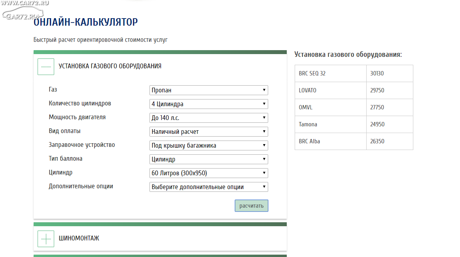Click the Газ field label
Image resolution: width=460 pixels, height=257 pixels.
(x=53, y=90)
